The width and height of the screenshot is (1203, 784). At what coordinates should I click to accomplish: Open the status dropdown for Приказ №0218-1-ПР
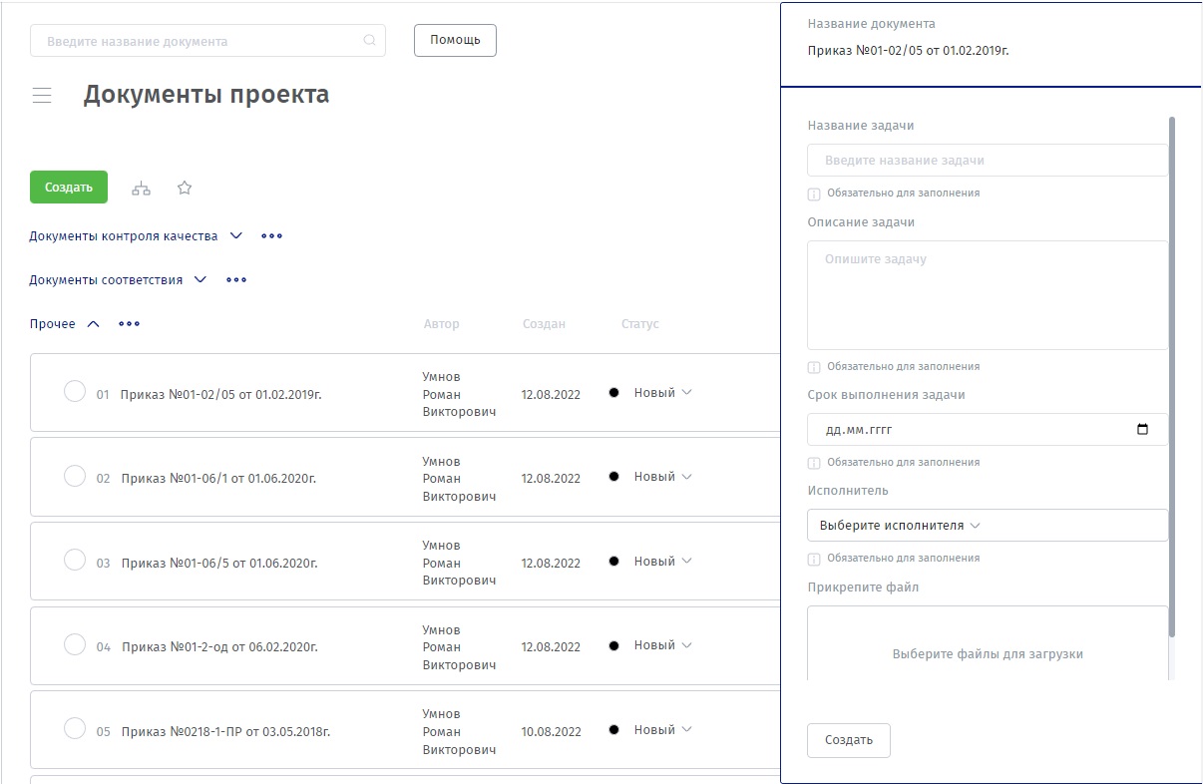[x=662, y=730]
